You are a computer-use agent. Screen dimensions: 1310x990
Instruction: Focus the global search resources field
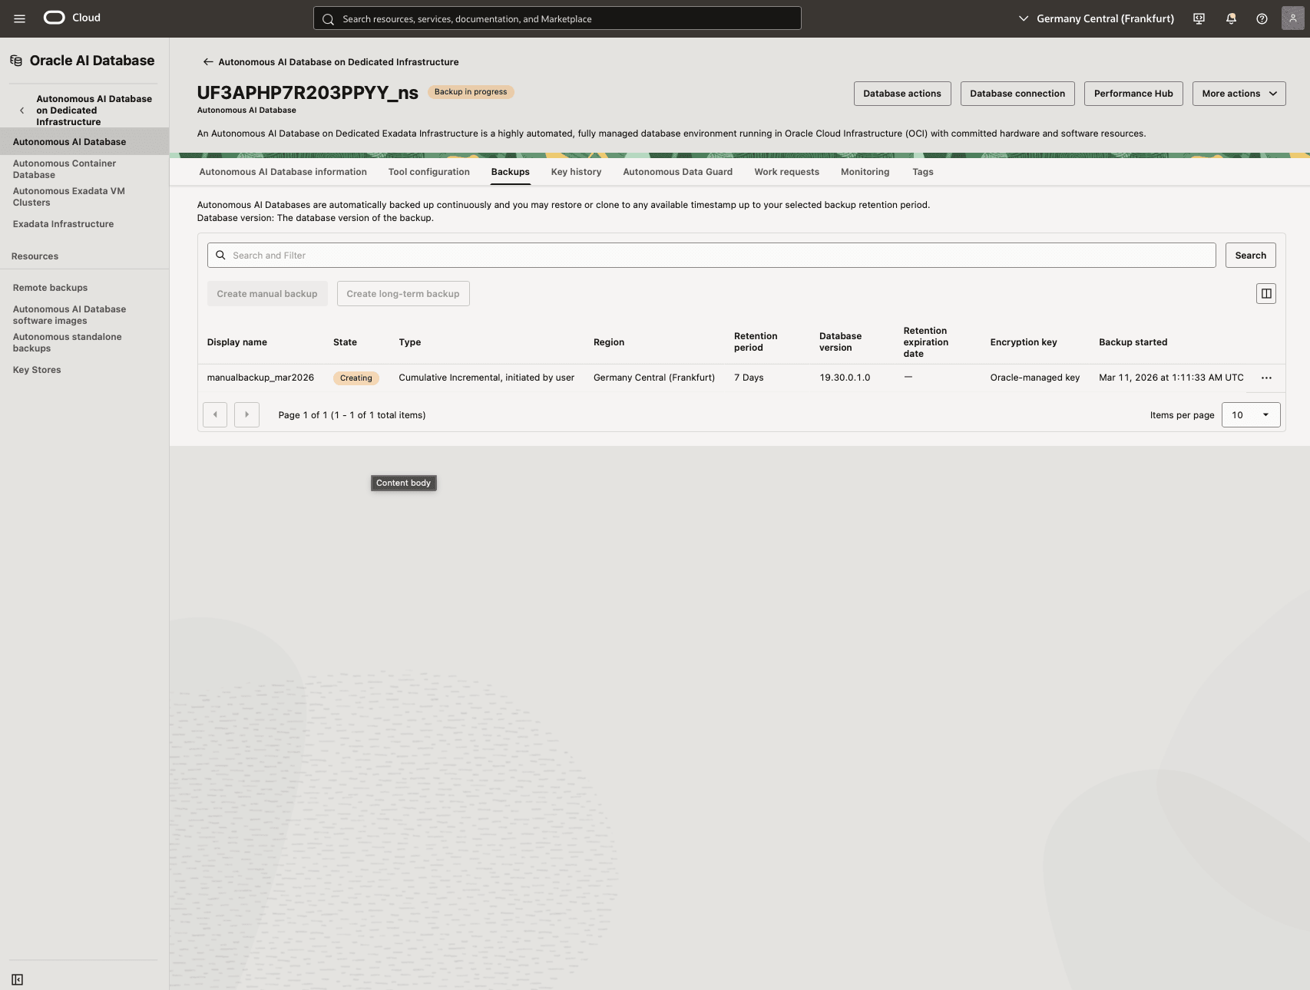(557, 18)
